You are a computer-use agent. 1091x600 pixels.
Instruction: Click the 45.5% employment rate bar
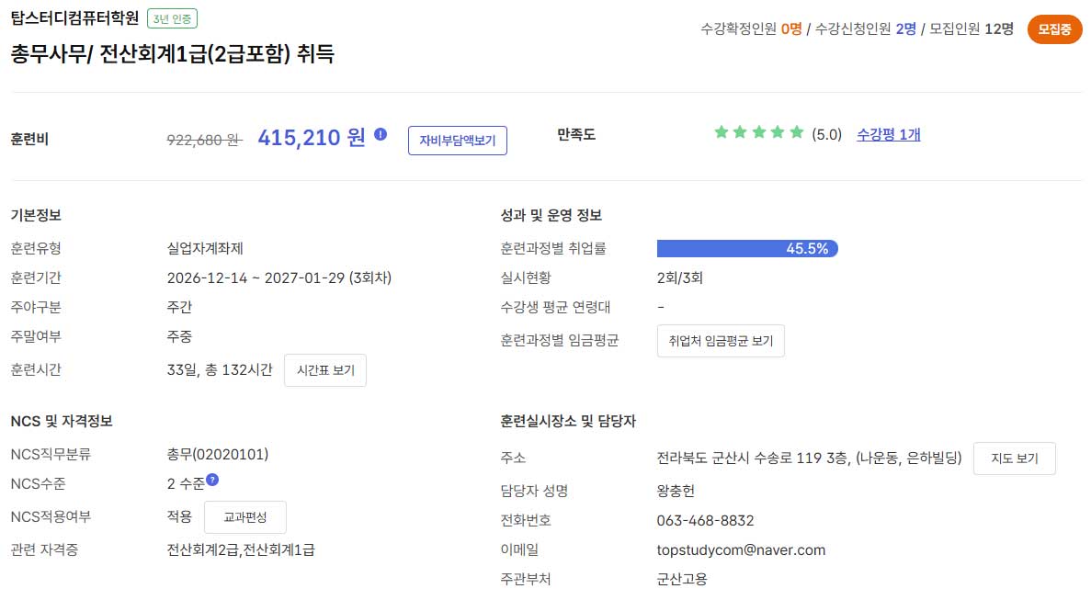(747, 248)
